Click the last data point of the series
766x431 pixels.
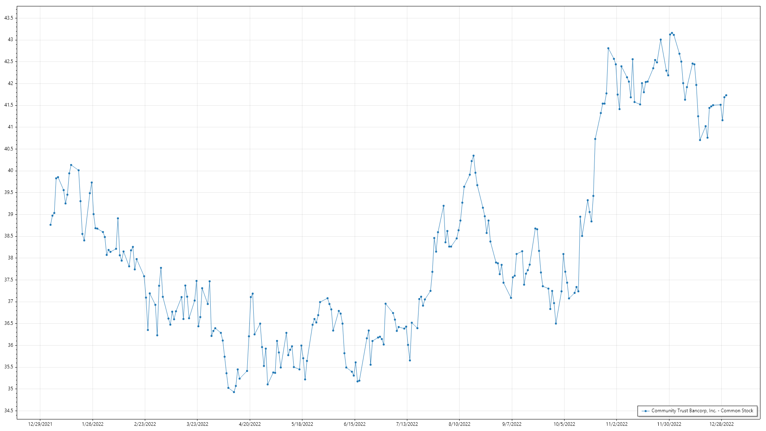(726, 95)
